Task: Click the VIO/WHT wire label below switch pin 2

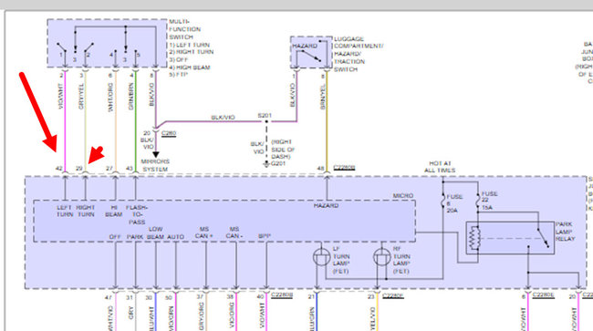Action: click(61, 97)
